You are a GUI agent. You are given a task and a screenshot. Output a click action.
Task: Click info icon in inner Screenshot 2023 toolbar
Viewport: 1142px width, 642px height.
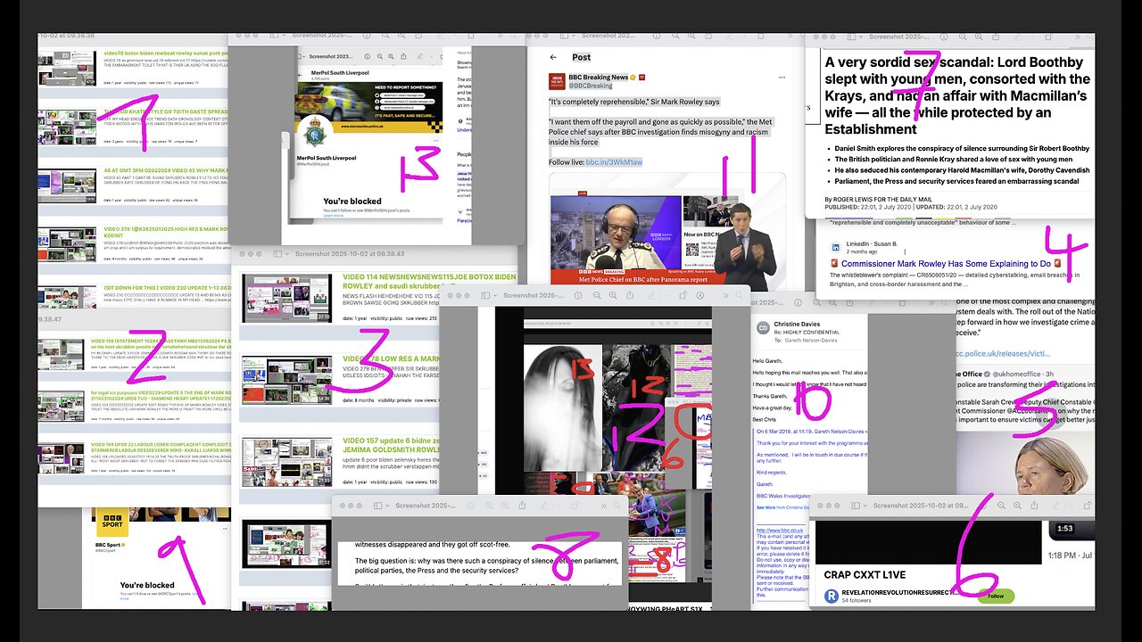click(x=368, y=56)
